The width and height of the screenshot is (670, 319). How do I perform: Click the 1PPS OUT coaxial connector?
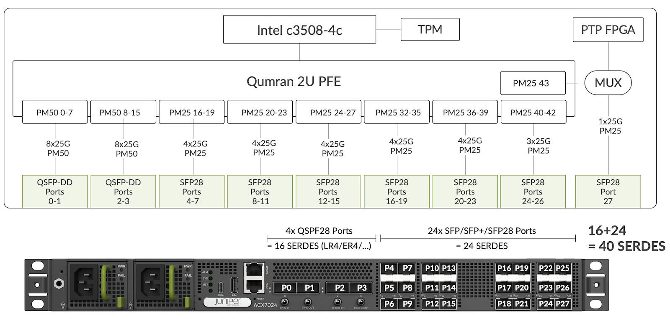click(x=308, y=302)
